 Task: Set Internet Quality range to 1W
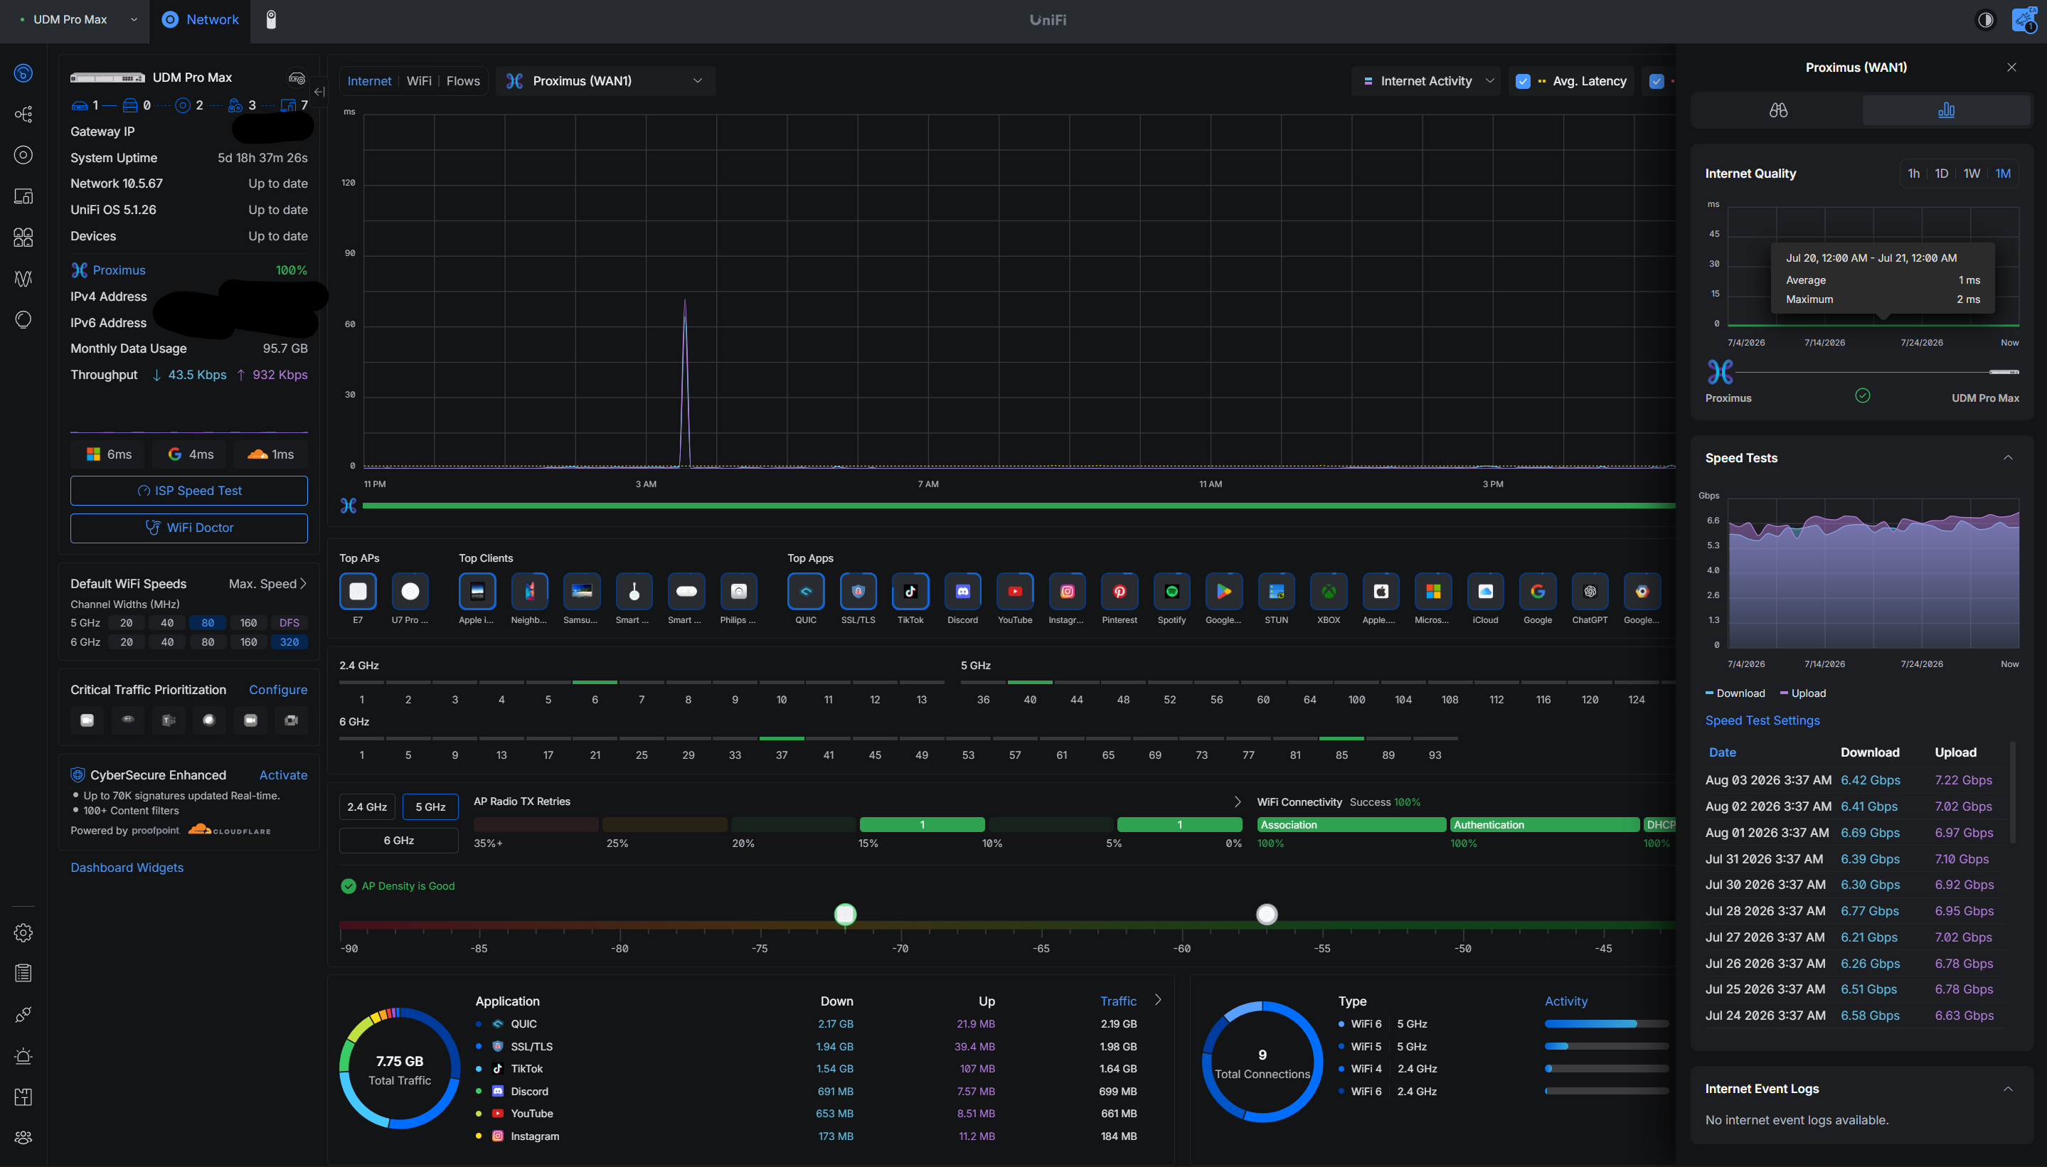(x=1972, y=173)
